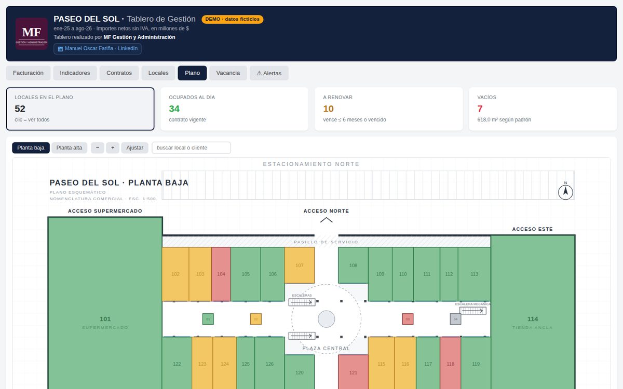The height and width of the screenshot is (389, 623).
Task: Select local 102 on the plan
Action: click(175, 274)
